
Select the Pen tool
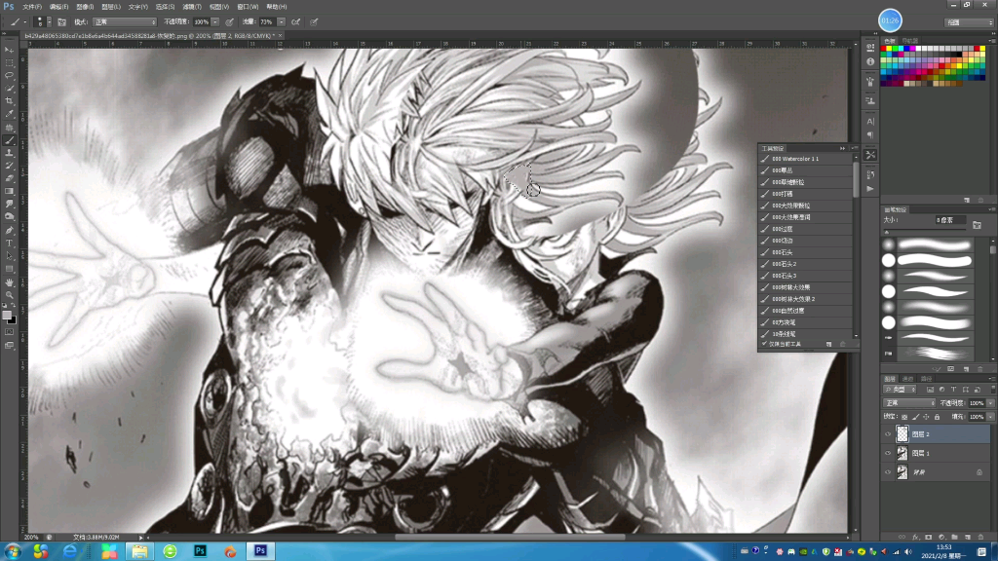(9, 230)
